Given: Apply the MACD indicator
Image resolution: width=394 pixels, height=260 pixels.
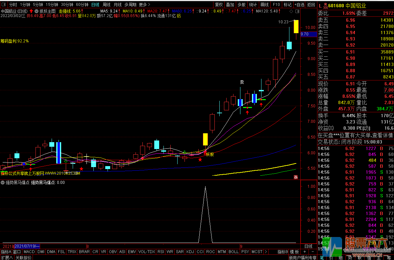Looking at the screenshot, I should pos(29,252).
